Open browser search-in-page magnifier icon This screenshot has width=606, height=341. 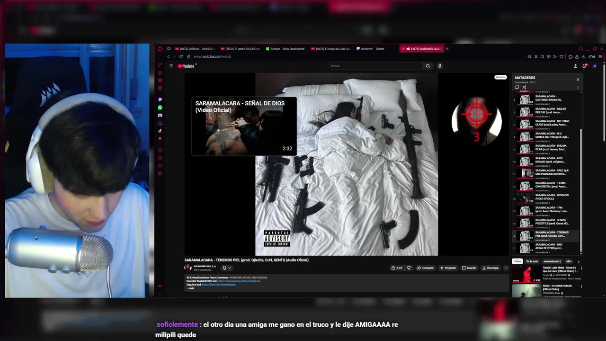529,56
